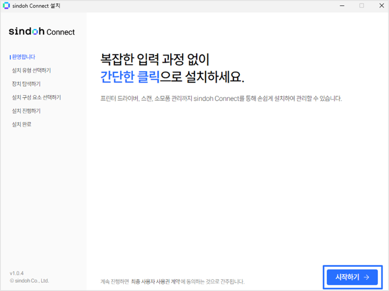Image resolution: width=389 pixels, height=291 pixels.
Task: Click the maximize window button
Action: [x=362, y=6]
